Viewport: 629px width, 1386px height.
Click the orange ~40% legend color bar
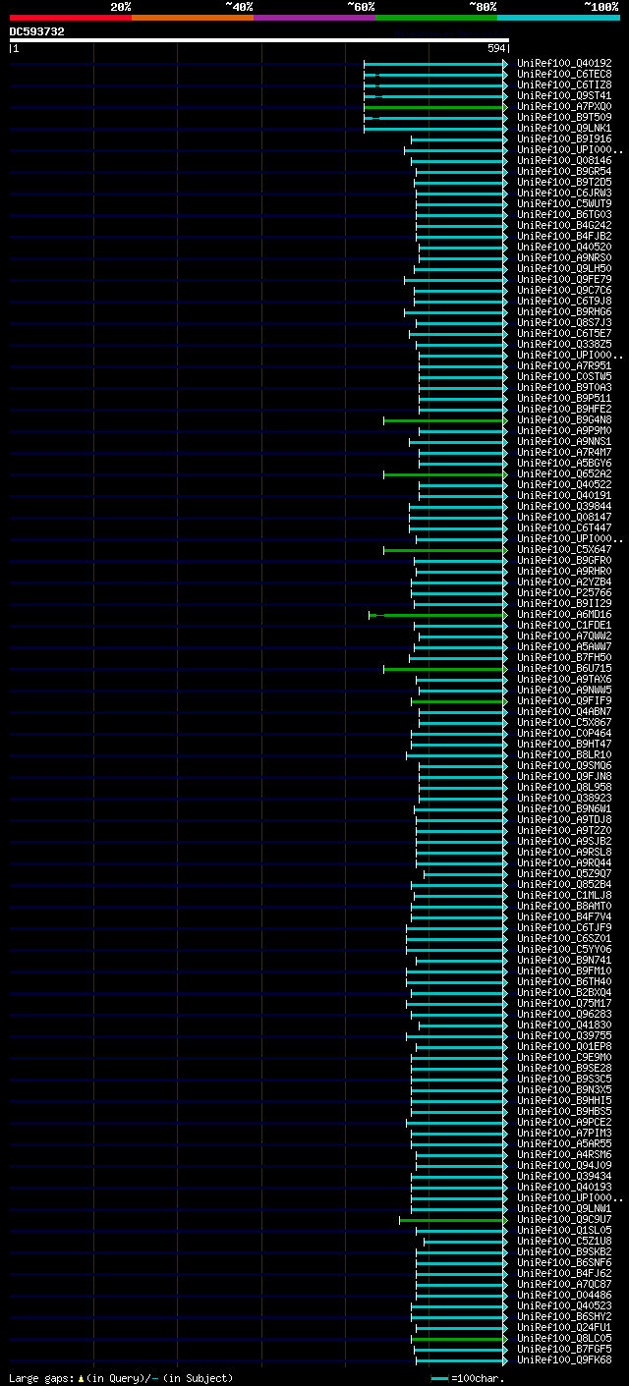tap(193, 17)
